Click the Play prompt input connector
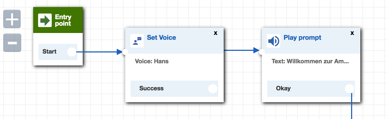 262,52
